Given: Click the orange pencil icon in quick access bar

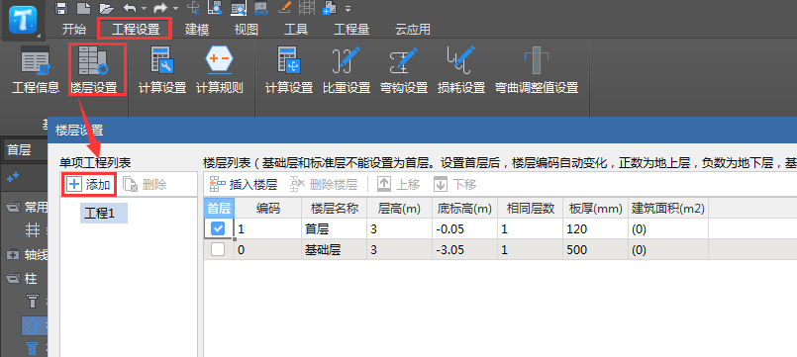Looking at the screenshot, I should click(x=285, y=8).
